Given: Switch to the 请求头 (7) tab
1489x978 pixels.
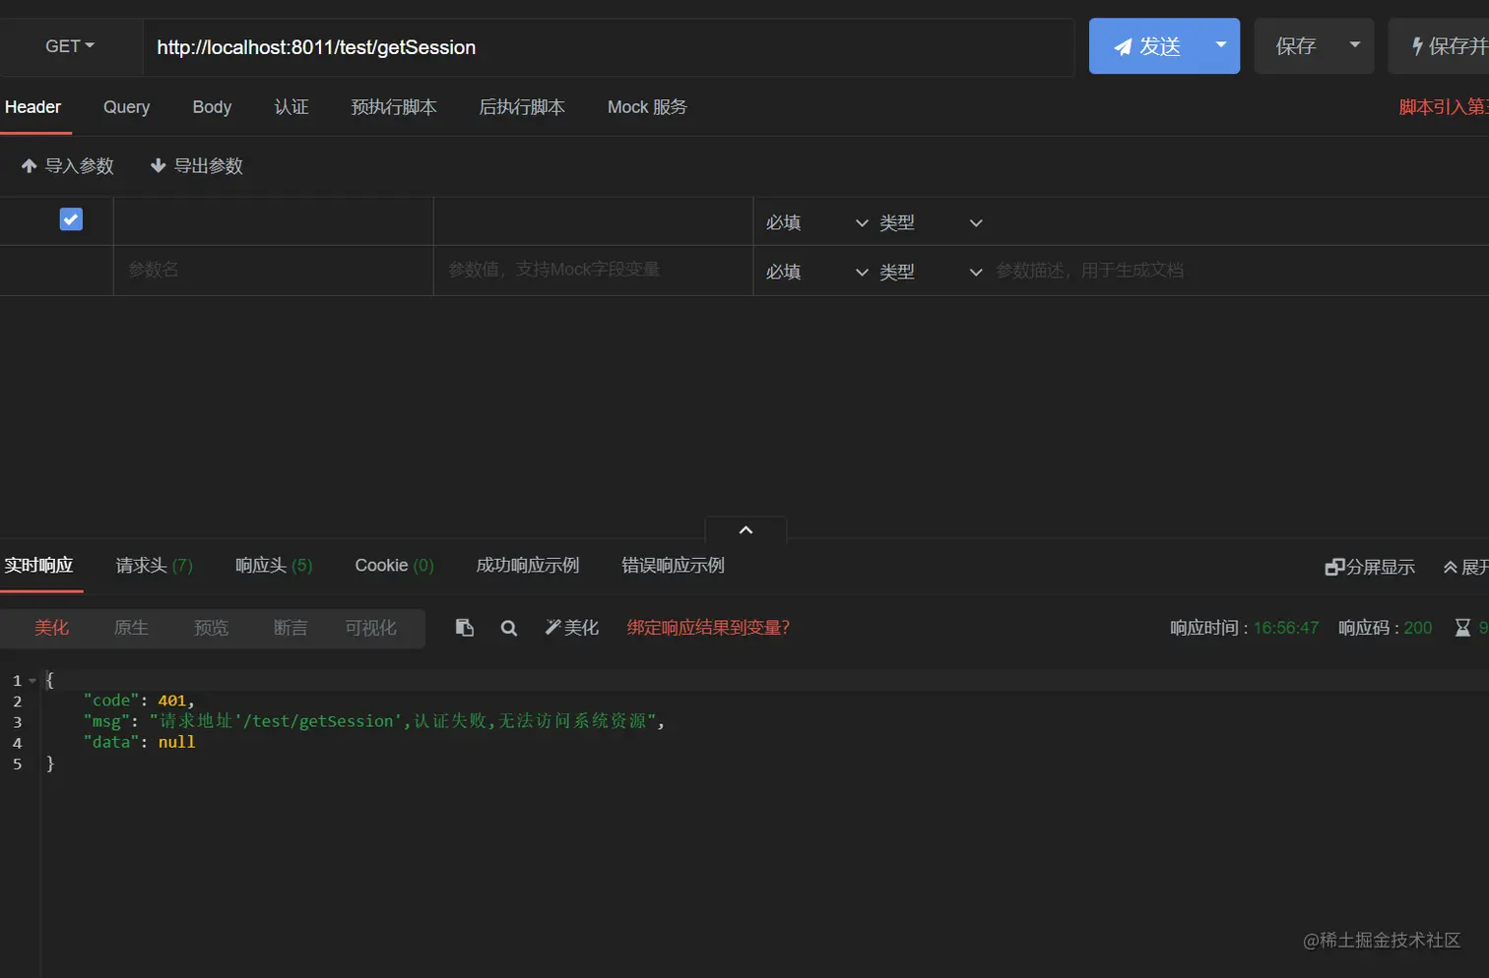Looking at the screenshot, I should [155, 565].
